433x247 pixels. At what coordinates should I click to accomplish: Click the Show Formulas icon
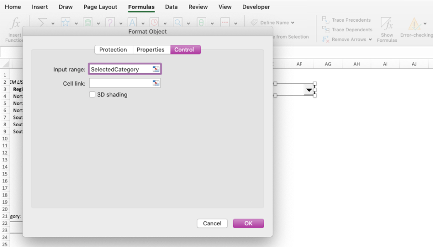click(x=387, y=24)
